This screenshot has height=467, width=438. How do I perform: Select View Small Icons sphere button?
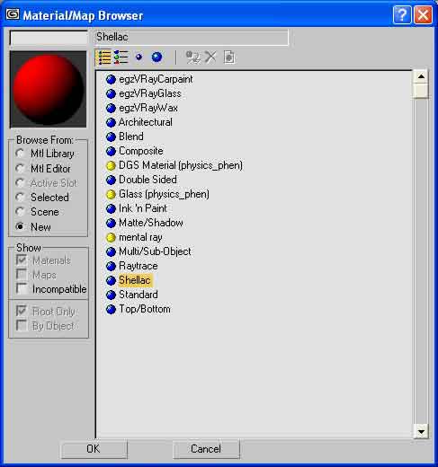click(x=139, y=57)
